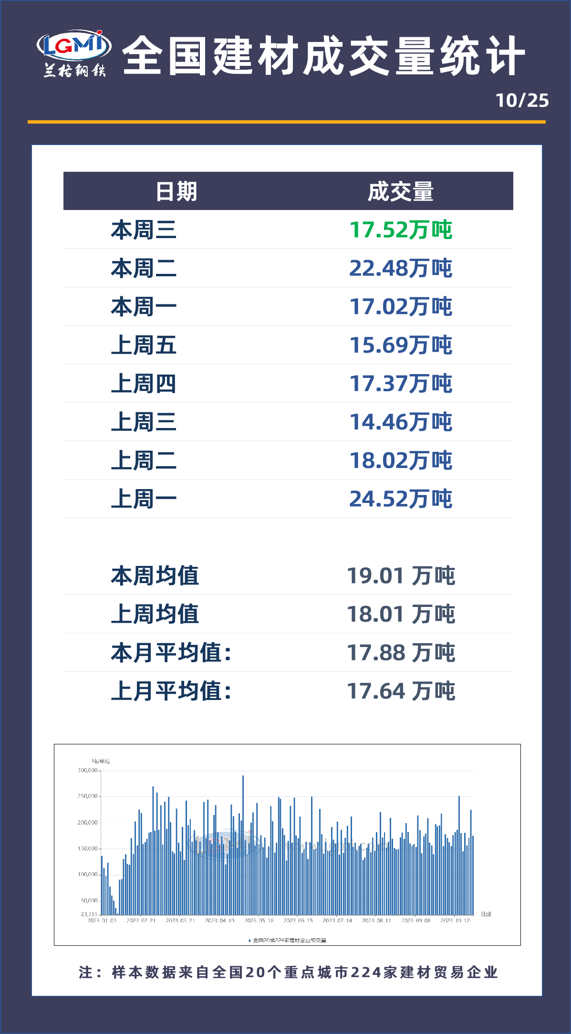This screenshot has width=571, height=1034.
Task: Click the footnote about 224家建材贸易企业
Action: click(x=288, y=972)
